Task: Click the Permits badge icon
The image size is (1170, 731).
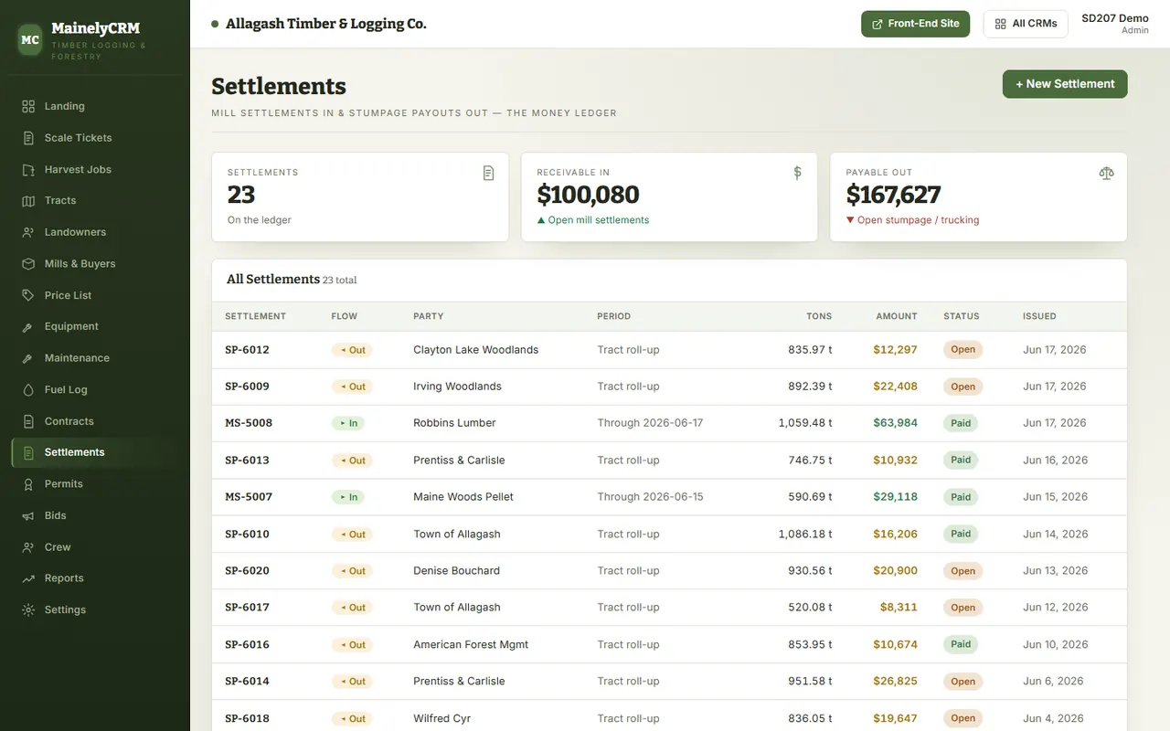Action: [28, 484]
